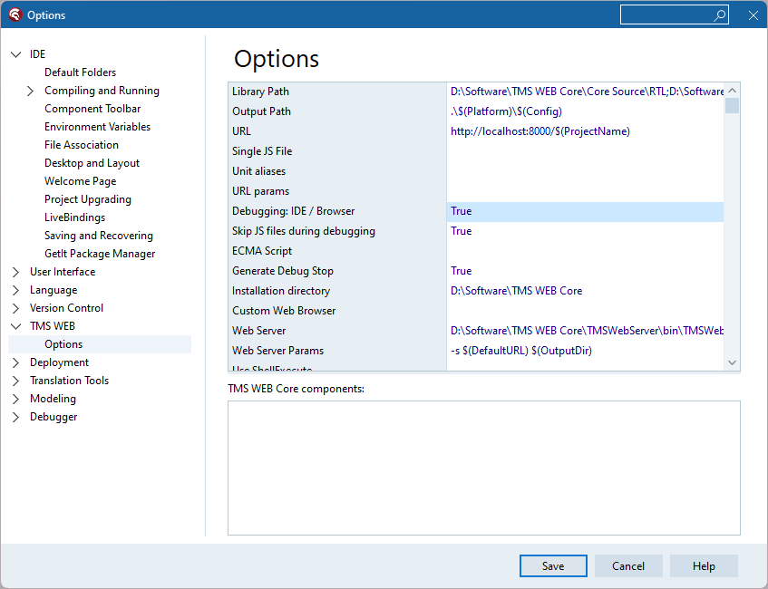
Task: Click the Cancel button
Action: [628, 566]
